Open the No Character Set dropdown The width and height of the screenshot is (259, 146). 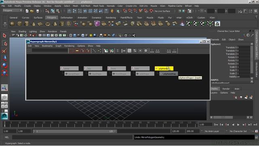(238, 131)
